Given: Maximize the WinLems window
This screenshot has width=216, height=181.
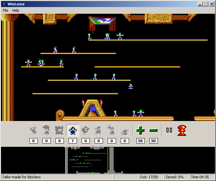Looking at the screenshot, I should [205, 4].
